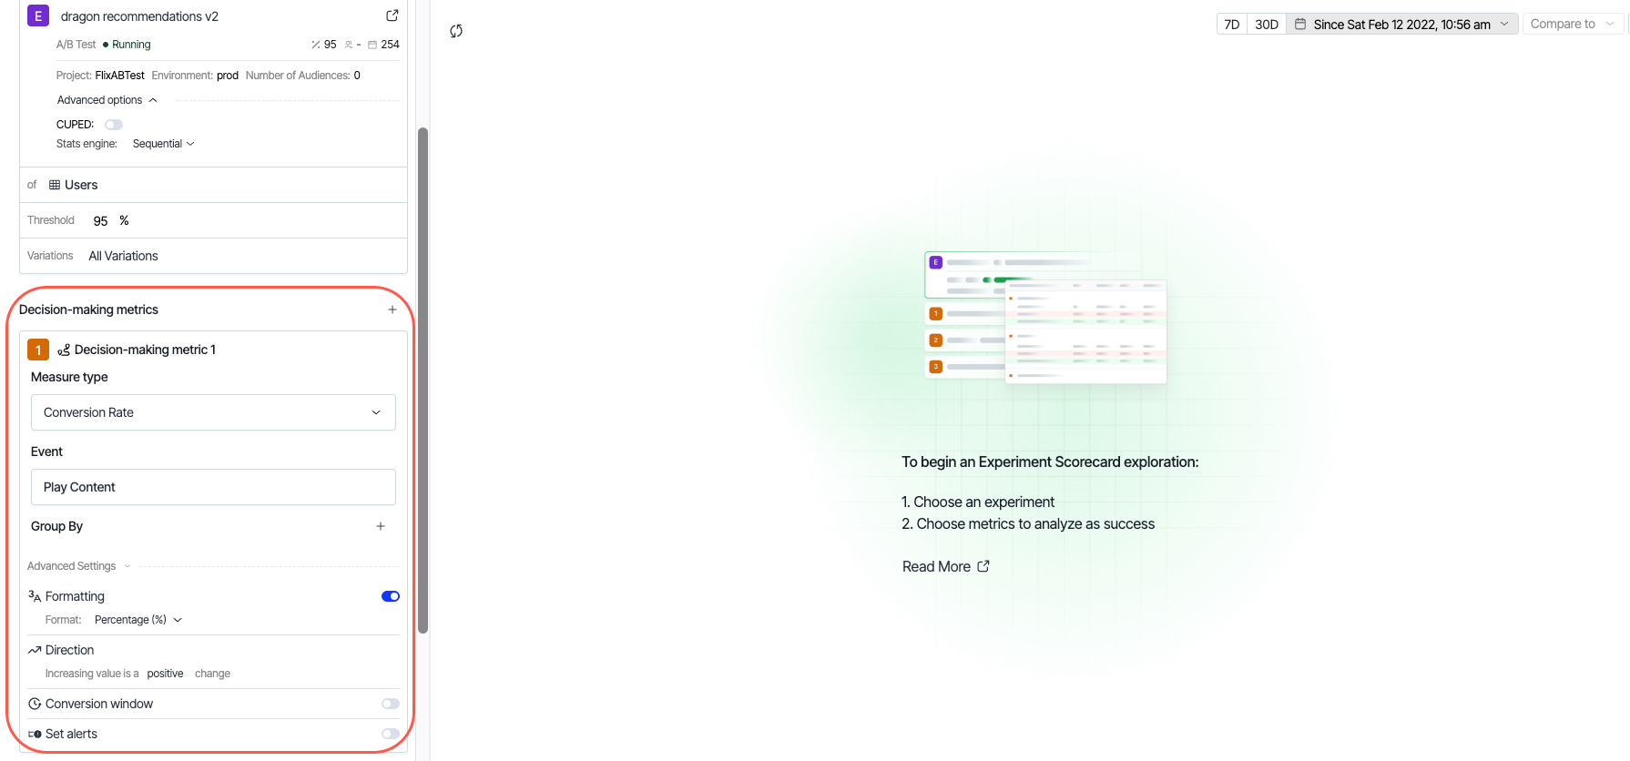Add a new decision-making metric
Viewport: 1630px width, 761px height.
392,309
